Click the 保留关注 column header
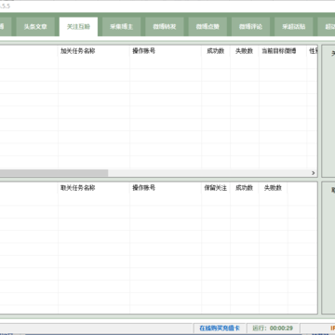This screenshot has height=335, width=335. pos(216,188)
